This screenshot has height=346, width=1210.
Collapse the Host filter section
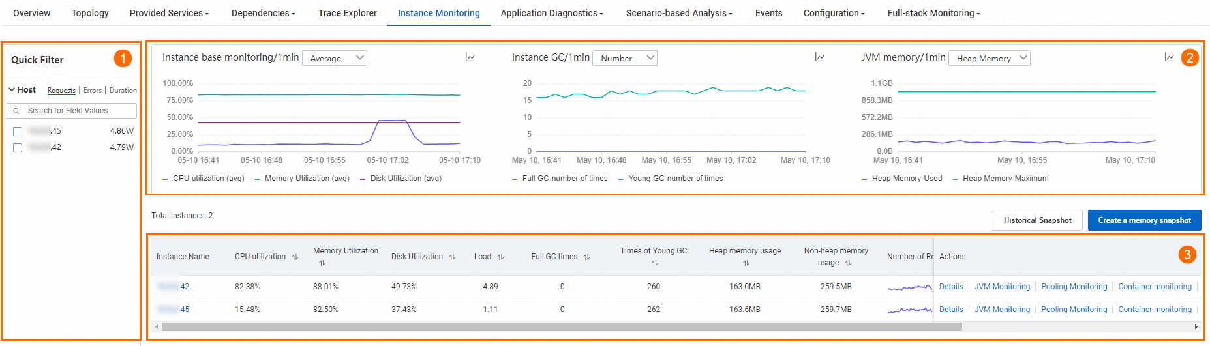pyautogui.click(x=12, y=90)
